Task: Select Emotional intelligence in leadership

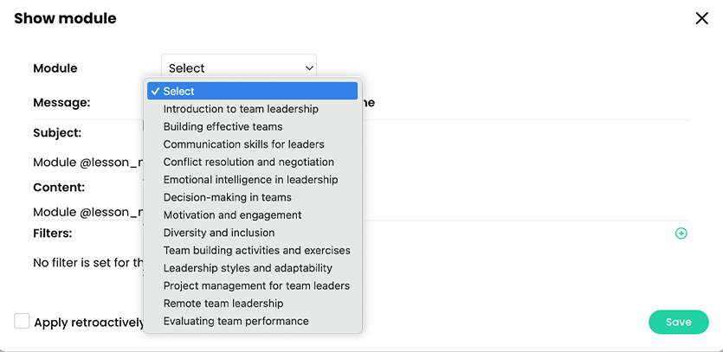Action: 250,180
